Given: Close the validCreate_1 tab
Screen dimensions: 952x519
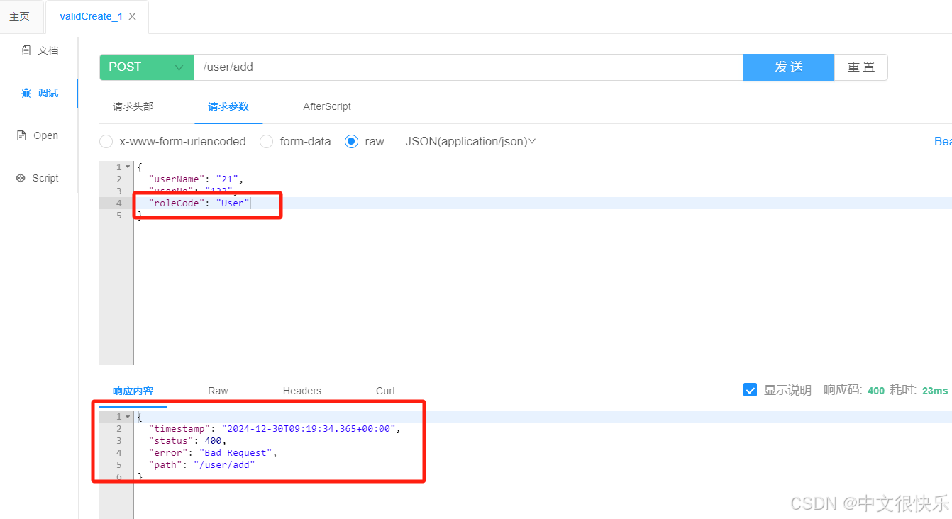Looking at the screenshot, I should point(132,16).
